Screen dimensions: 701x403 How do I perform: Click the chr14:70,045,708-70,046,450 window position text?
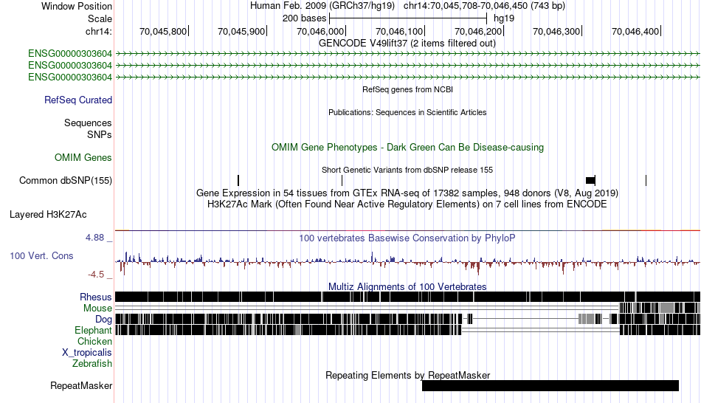[x=484, y=6]
